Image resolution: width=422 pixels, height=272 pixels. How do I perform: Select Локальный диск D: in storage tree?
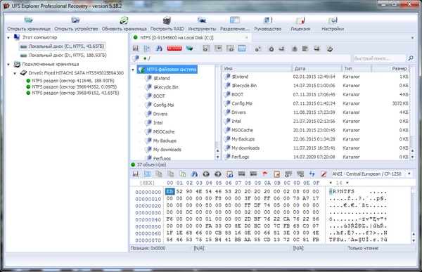[68, 55]
